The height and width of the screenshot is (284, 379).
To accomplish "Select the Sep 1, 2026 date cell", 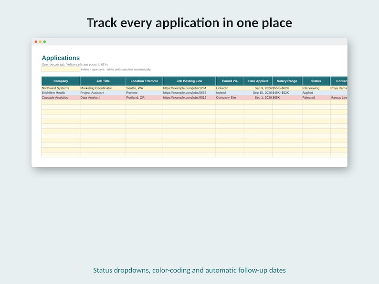I will 258,98.
